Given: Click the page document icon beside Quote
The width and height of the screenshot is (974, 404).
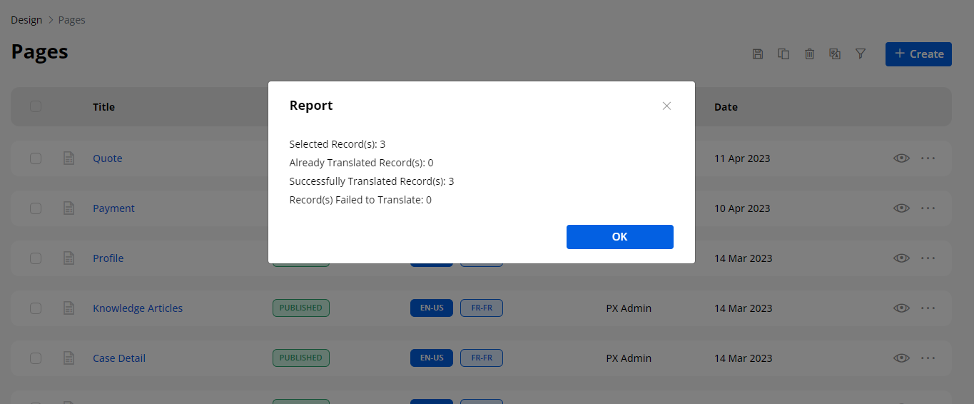Looking at the screenshot, I should tap(69, 158).
